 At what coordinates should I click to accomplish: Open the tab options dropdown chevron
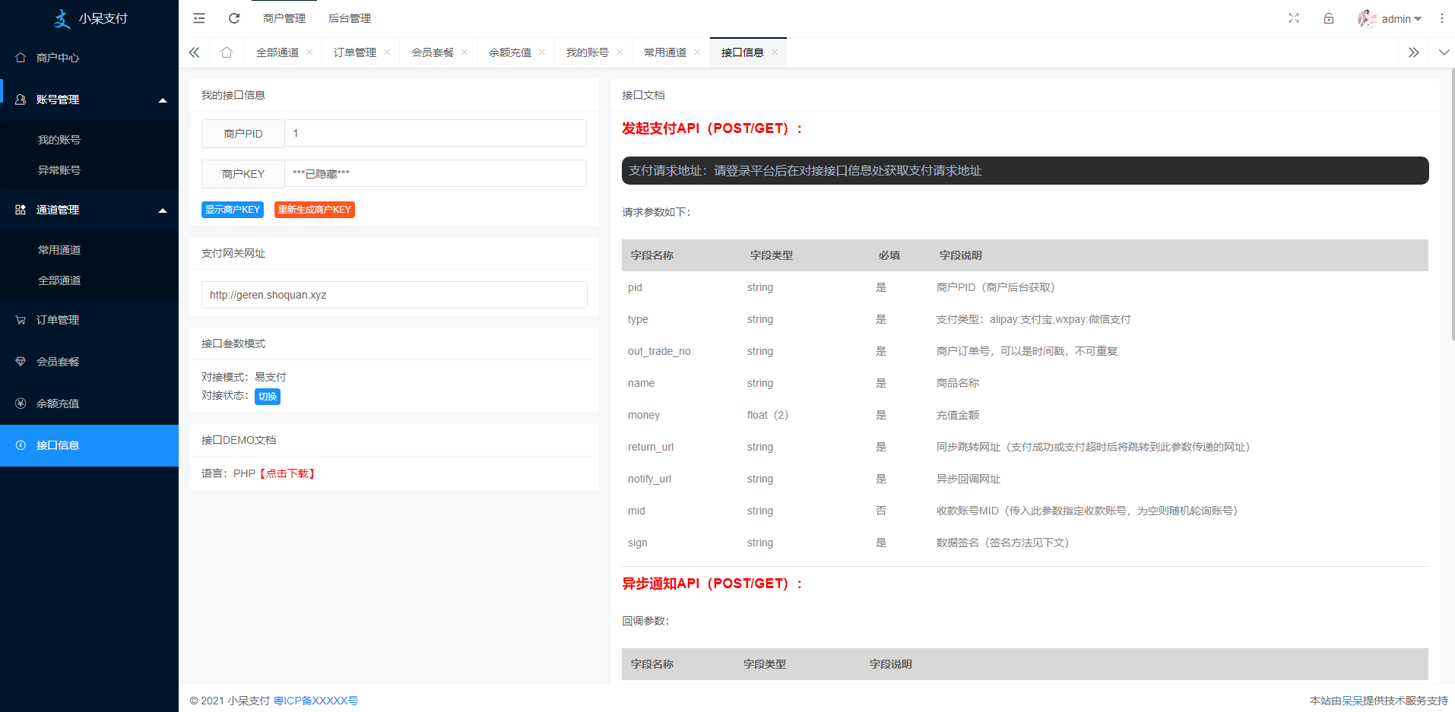[x=1444, y=52]
